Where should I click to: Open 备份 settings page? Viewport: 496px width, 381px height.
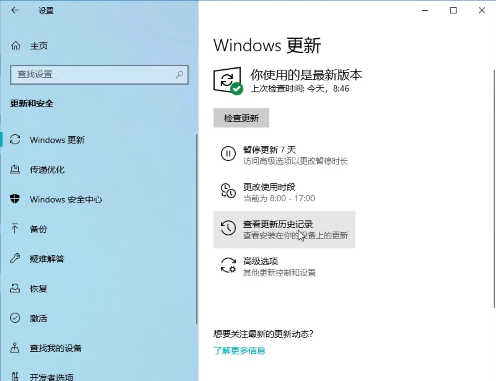coord(38,229)
